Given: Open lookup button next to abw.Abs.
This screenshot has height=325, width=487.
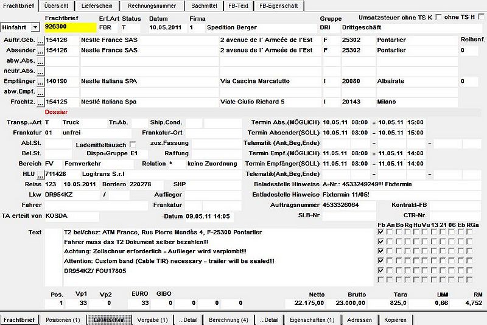Looking at the screenshot, I should [40, 61].
